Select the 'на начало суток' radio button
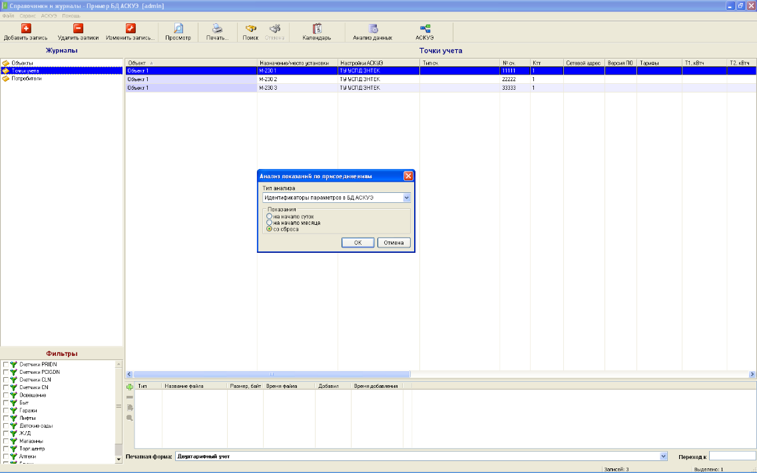The height and width of the screenshot is (473, 757). [x=270, y=216]
